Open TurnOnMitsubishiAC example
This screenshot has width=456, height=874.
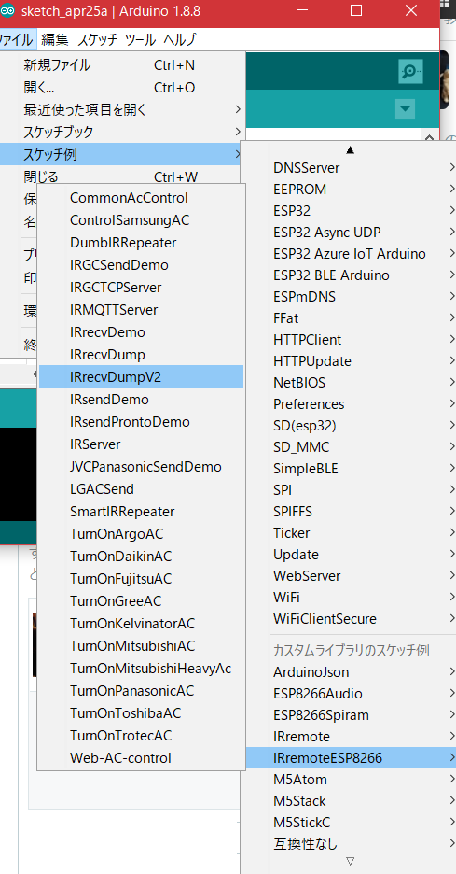click(x=141, y=645)
